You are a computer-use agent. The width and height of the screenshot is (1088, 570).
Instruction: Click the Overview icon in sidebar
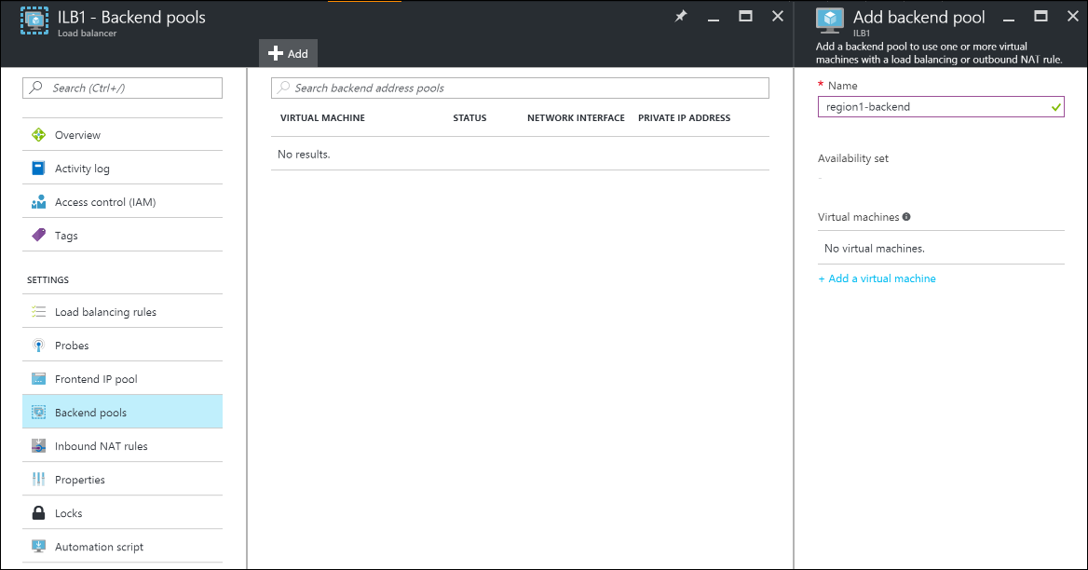[x=38, y=135]
